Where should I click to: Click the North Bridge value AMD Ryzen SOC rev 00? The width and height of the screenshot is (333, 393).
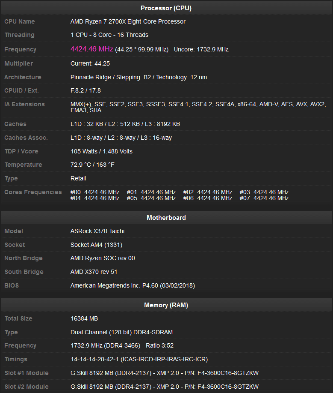103,258
